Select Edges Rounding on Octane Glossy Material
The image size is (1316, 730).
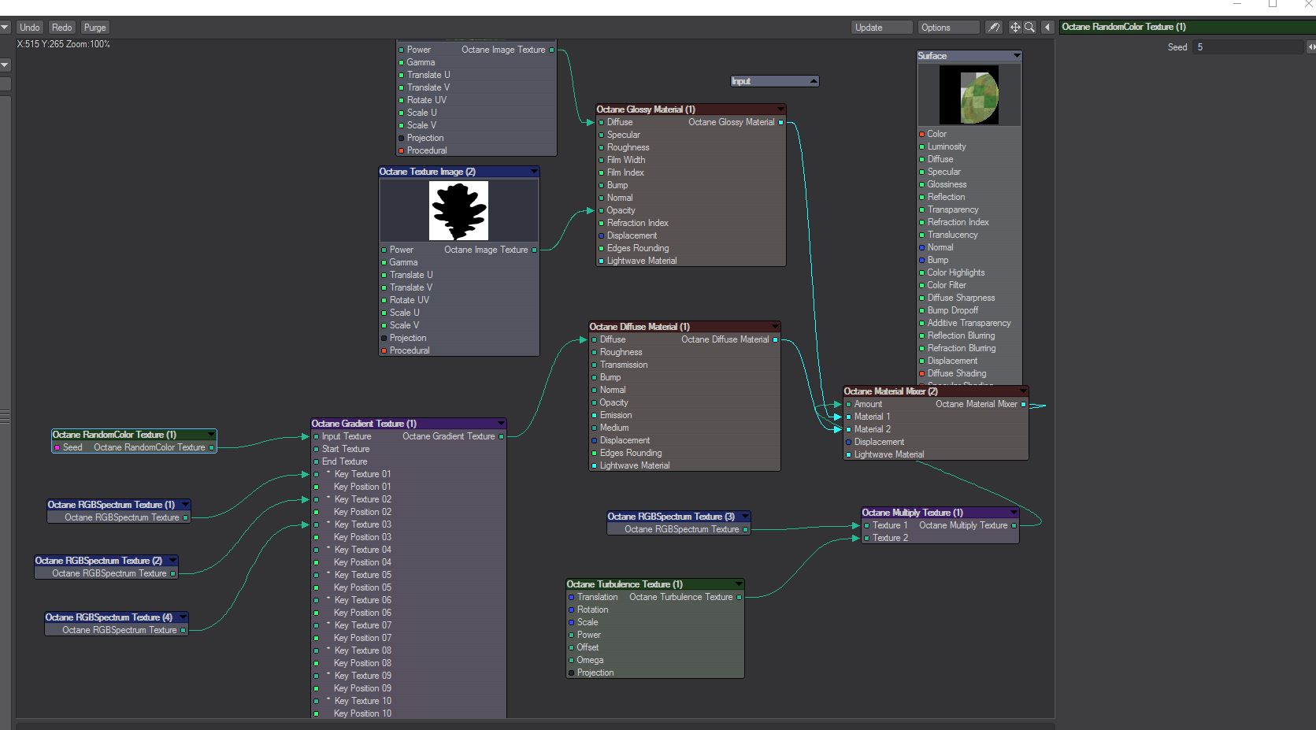(637, 248)
